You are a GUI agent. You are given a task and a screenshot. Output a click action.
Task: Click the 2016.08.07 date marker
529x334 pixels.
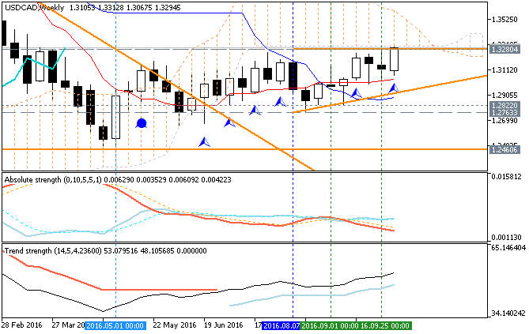[x=281, y=325]
